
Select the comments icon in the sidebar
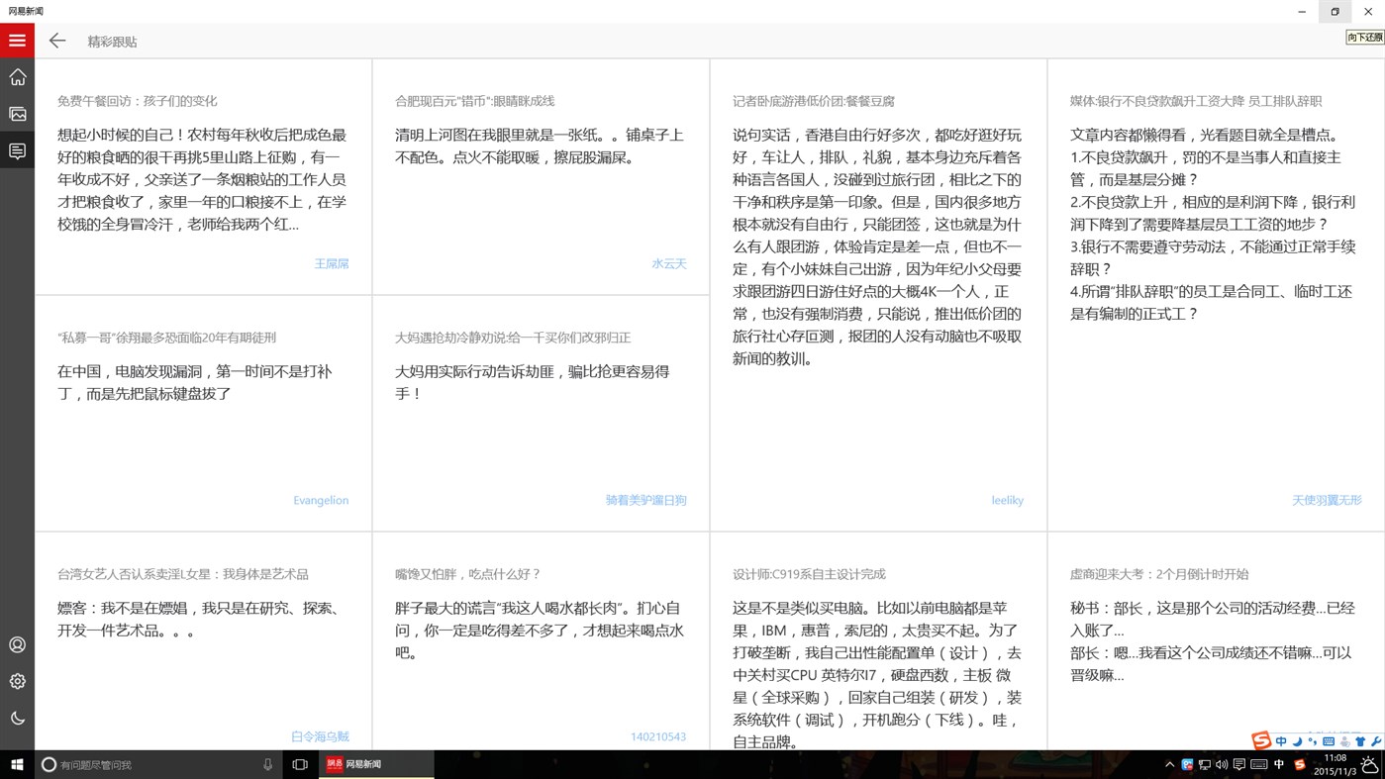17,149
